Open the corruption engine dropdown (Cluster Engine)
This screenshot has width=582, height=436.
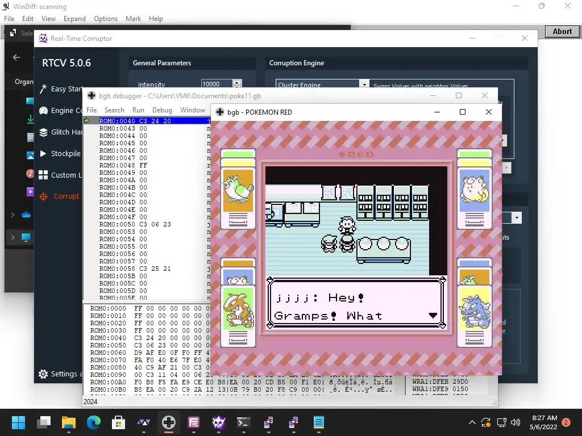point(364,85)
